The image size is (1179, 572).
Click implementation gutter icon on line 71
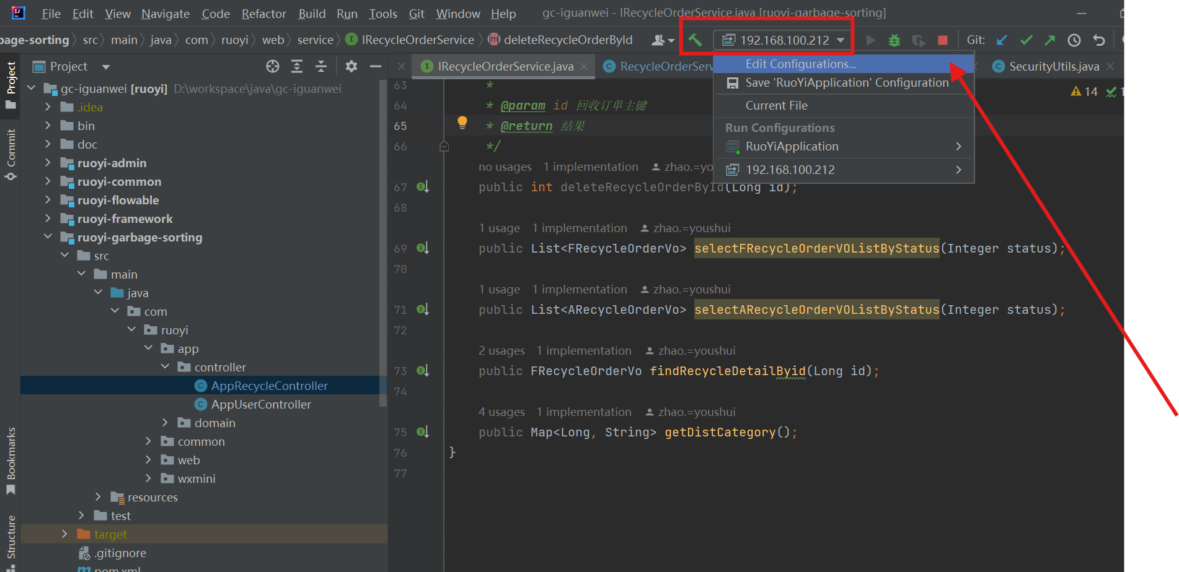(x=423, y=310)
